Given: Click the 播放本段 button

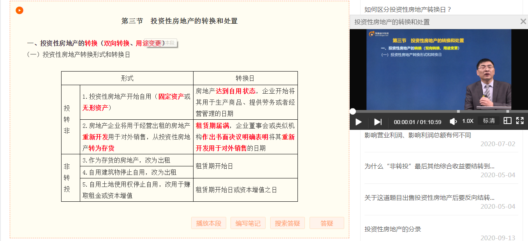Looking at the screenshot, I should (209, 223).
